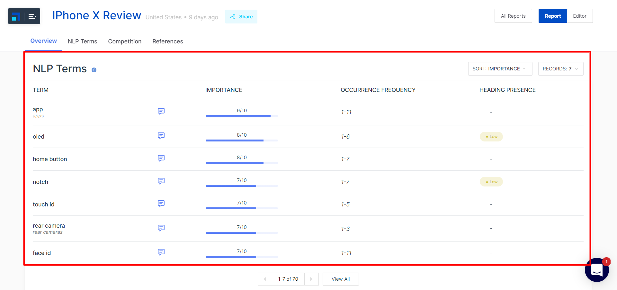Viewport: 617px width, 290px height.
Task: Go to next page of terms
Action: point(311,279)
